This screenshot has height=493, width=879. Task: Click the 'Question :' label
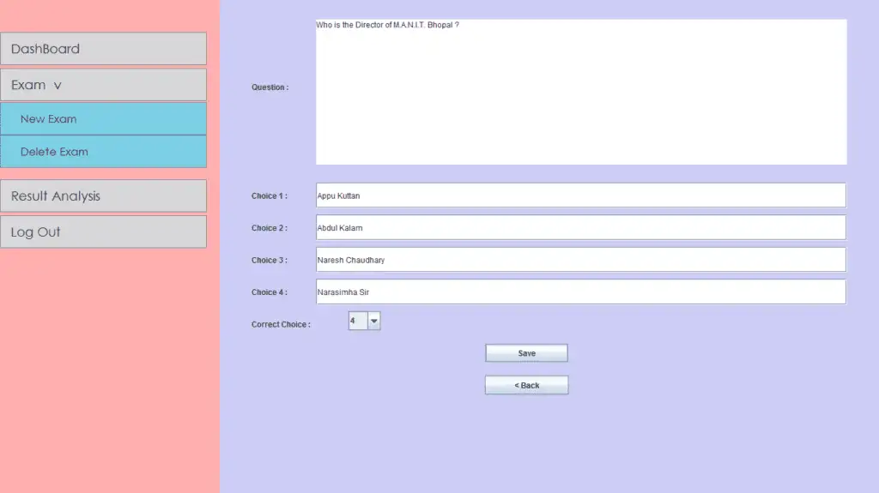click(270, 87)
